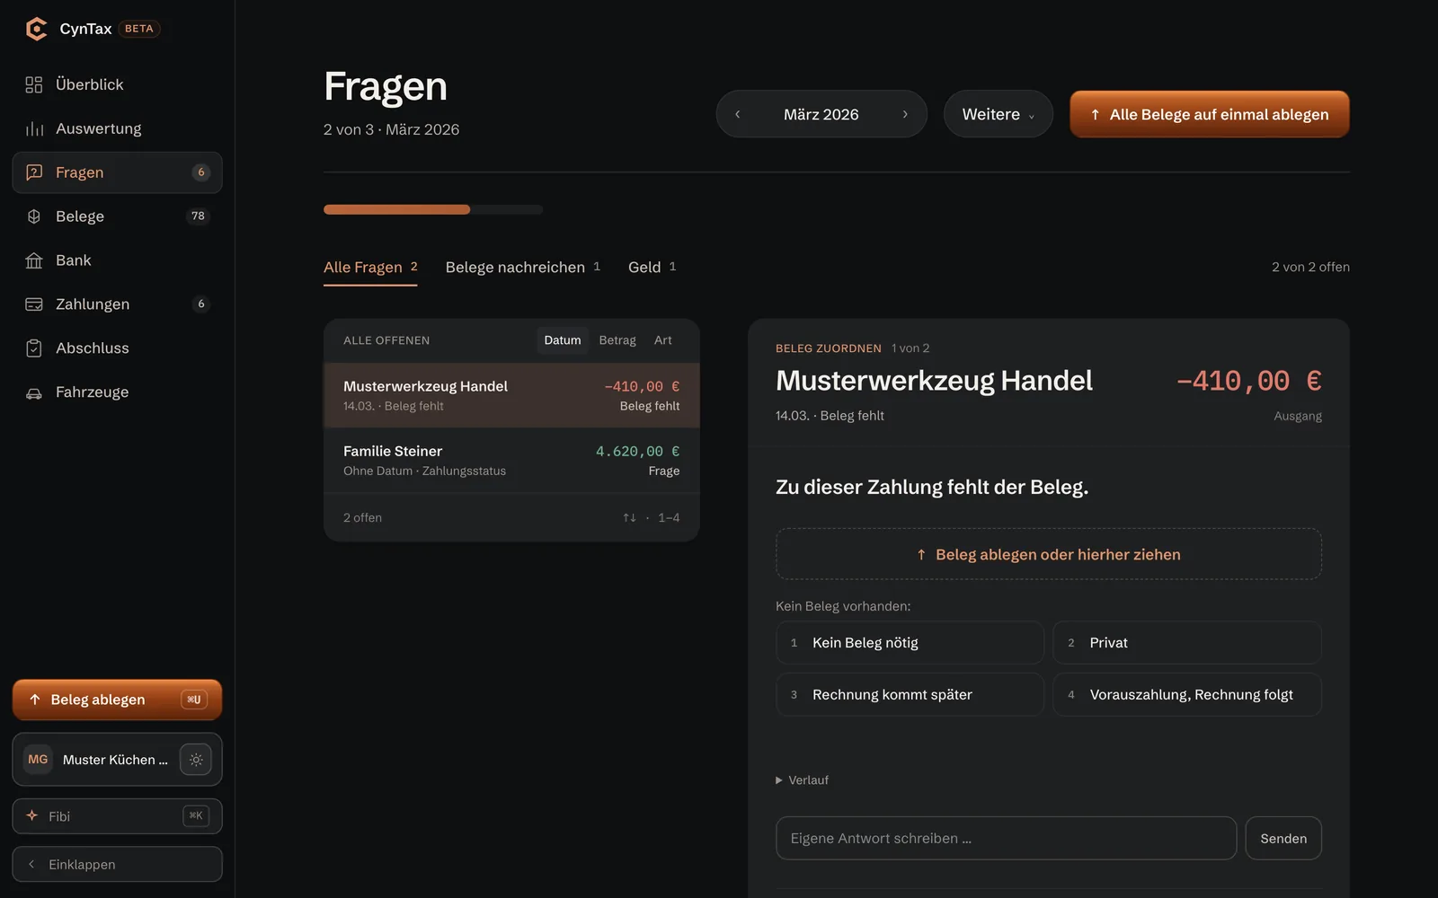Open Belege in the sidebar

click(117, 216)
